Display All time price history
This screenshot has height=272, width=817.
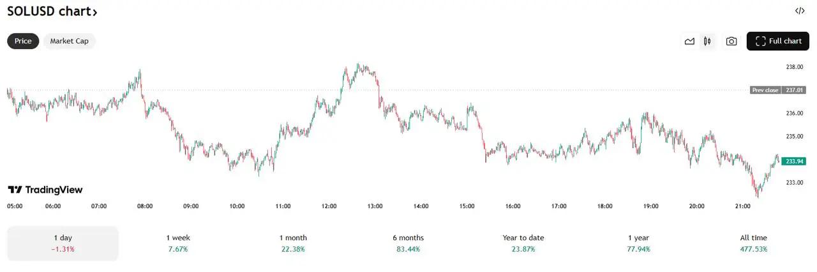753,243
